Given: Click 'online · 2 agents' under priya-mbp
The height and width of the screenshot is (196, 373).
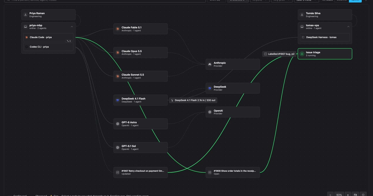Looking at the screenshot, I should (38, 28).
